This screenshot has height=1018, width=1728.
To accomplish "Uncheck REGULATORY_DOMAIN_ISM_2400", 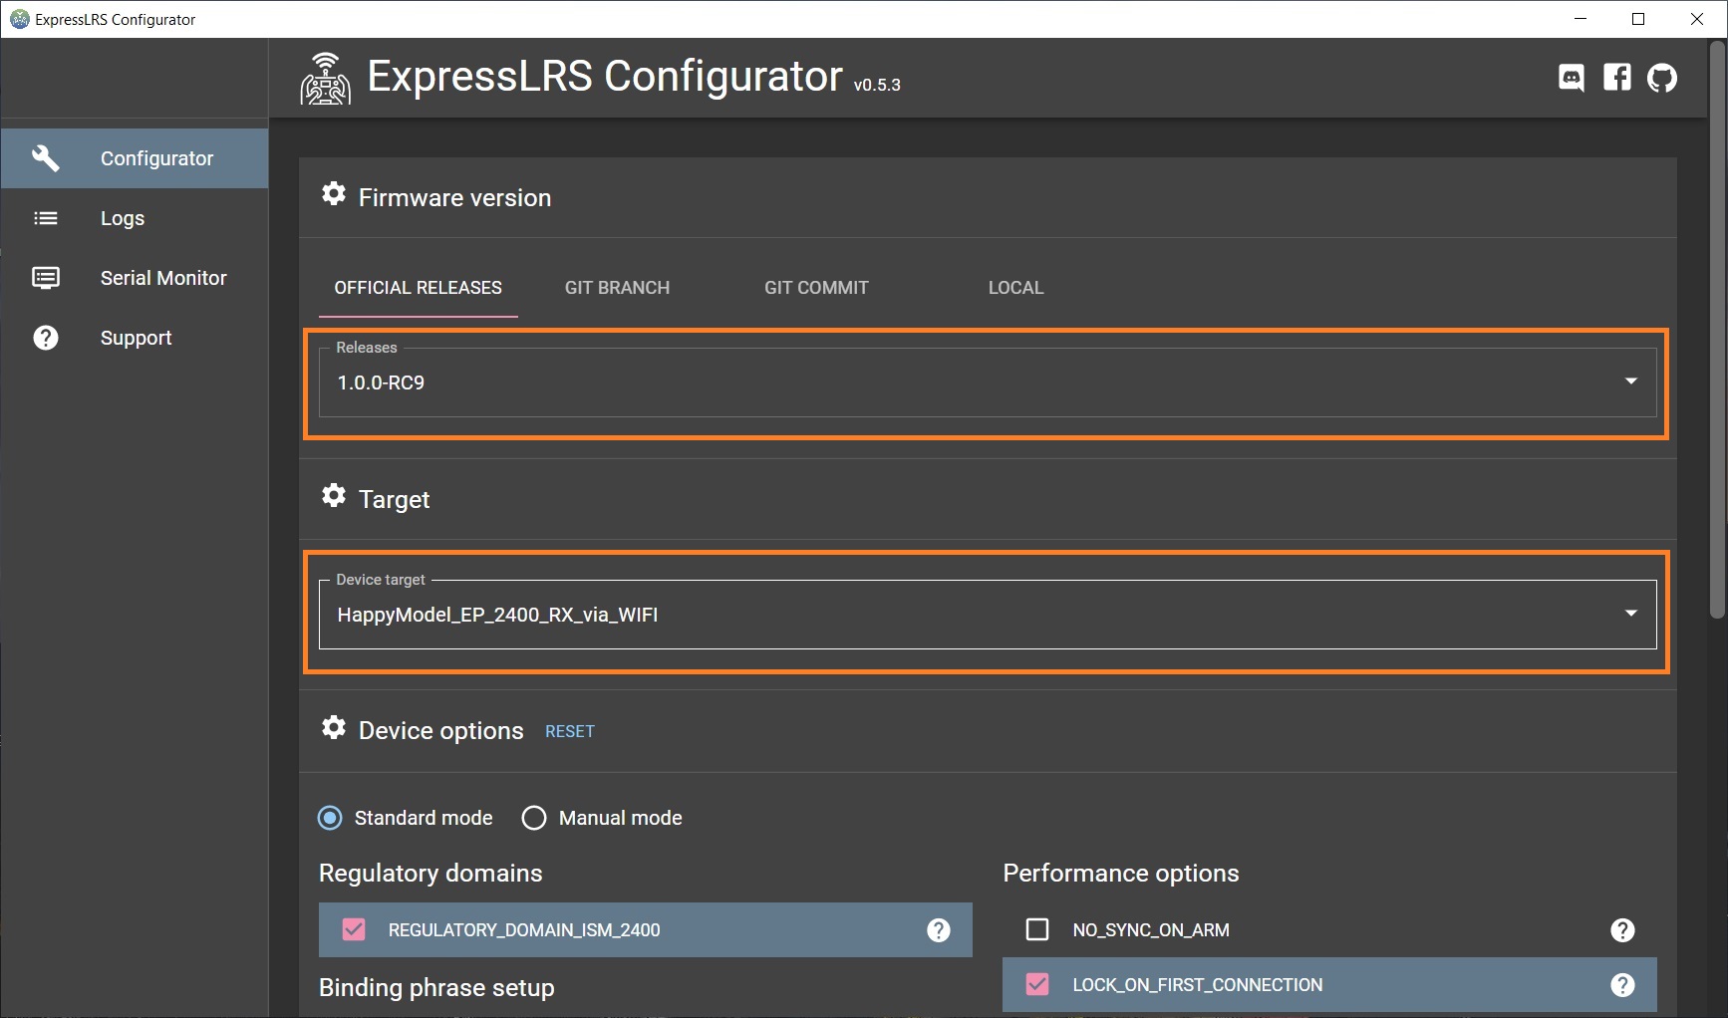I will click(353, 929).
